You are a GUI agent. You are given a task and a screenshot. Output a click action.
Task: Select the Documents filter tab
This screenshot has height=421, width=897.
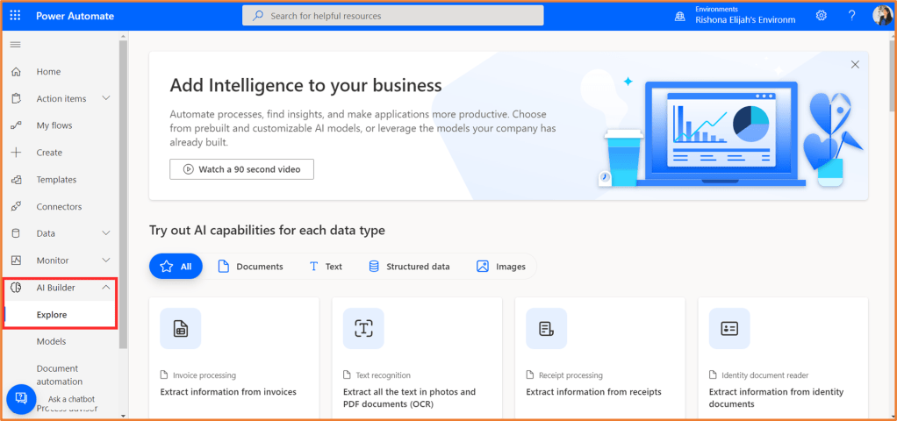[250, 267]
